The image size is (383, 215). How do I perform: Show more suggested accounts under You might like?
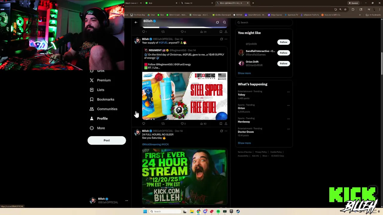244,73
